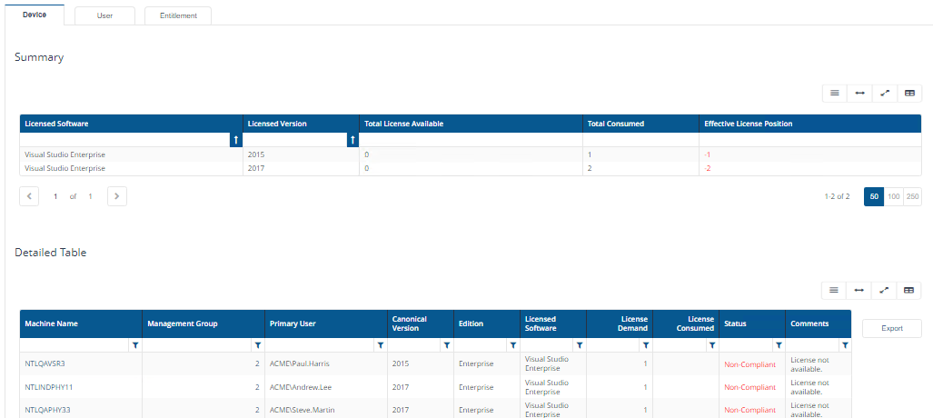Click the License Consumed filter funnel icon

(711, 345)
